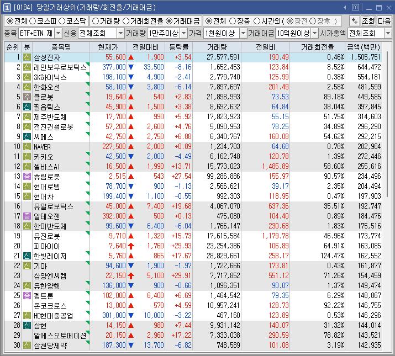Click the 신 badge next to 기아
Screen dimensions: 395x356
tap(27, 266)
